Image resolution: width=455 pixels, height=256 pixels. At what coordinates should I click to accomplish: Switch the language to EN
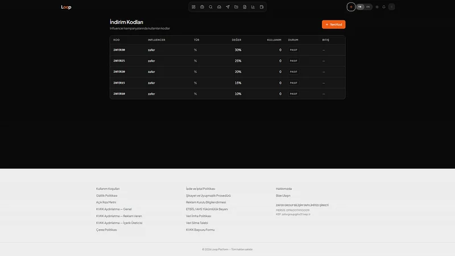click(x=368, y=7)
